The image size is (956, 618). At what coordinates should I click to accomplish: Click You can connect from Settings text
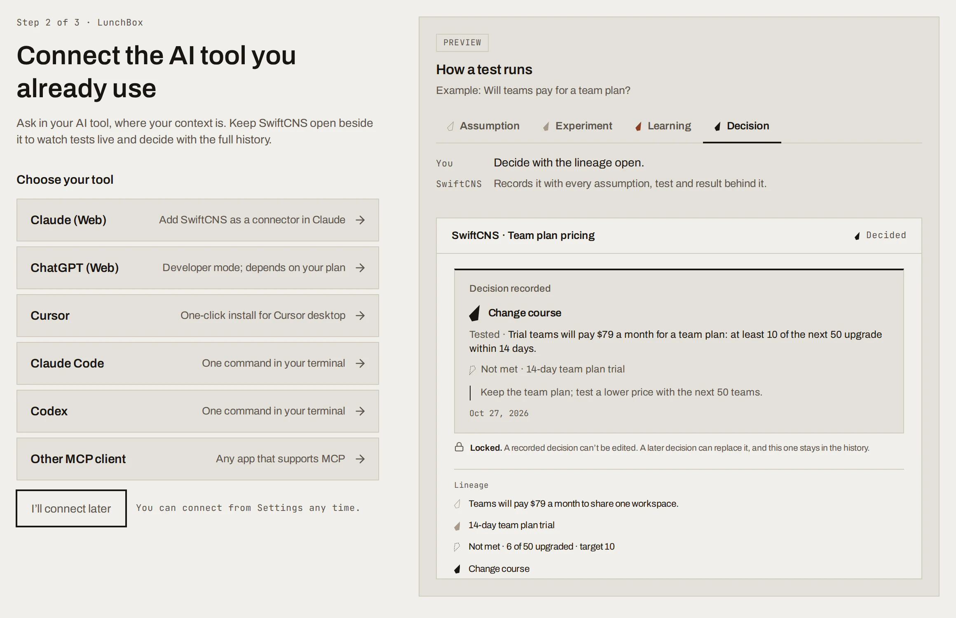tap(248, 508)
